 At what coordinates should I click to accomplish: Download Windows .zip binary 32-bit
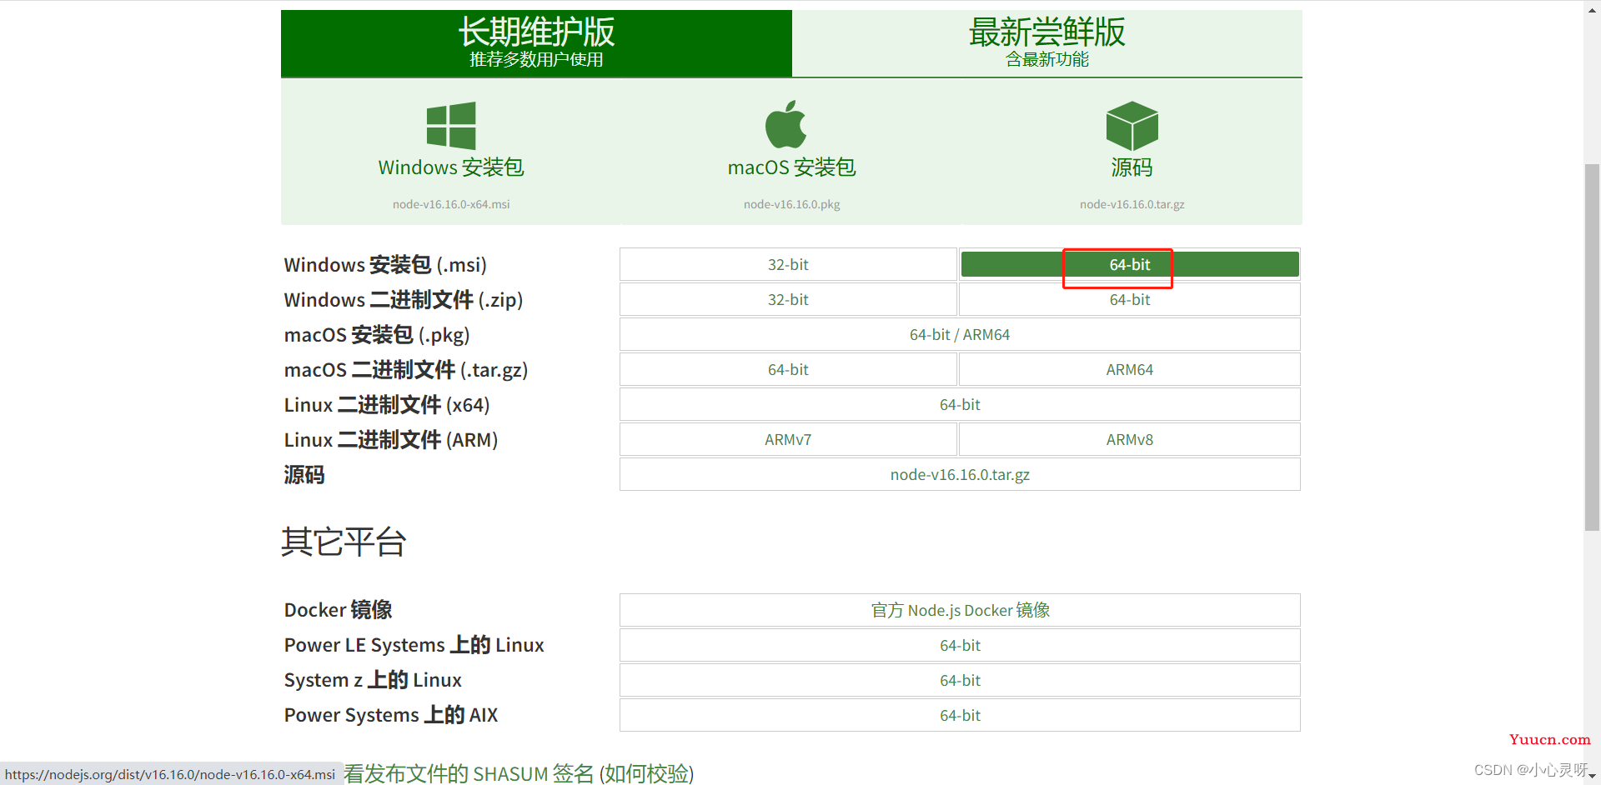788,299
